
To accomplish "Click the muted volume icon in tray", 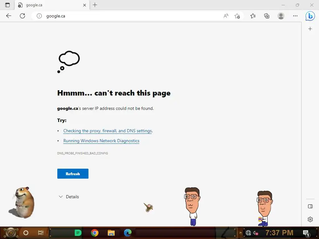I will coord(255,233).
